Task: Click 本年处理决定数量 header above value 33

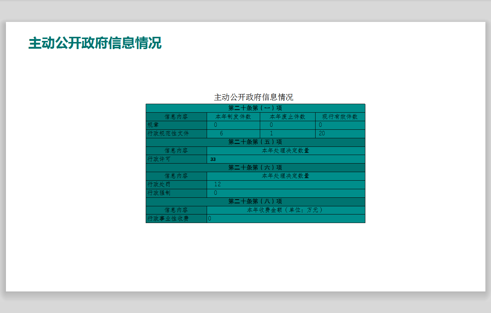Action: [285, 151]
